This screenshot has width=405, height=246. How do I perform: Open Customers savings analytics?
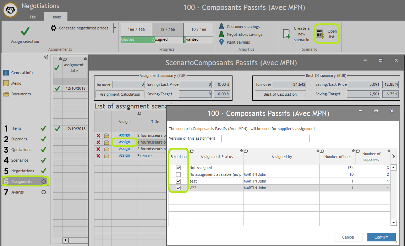click(243, 27)
